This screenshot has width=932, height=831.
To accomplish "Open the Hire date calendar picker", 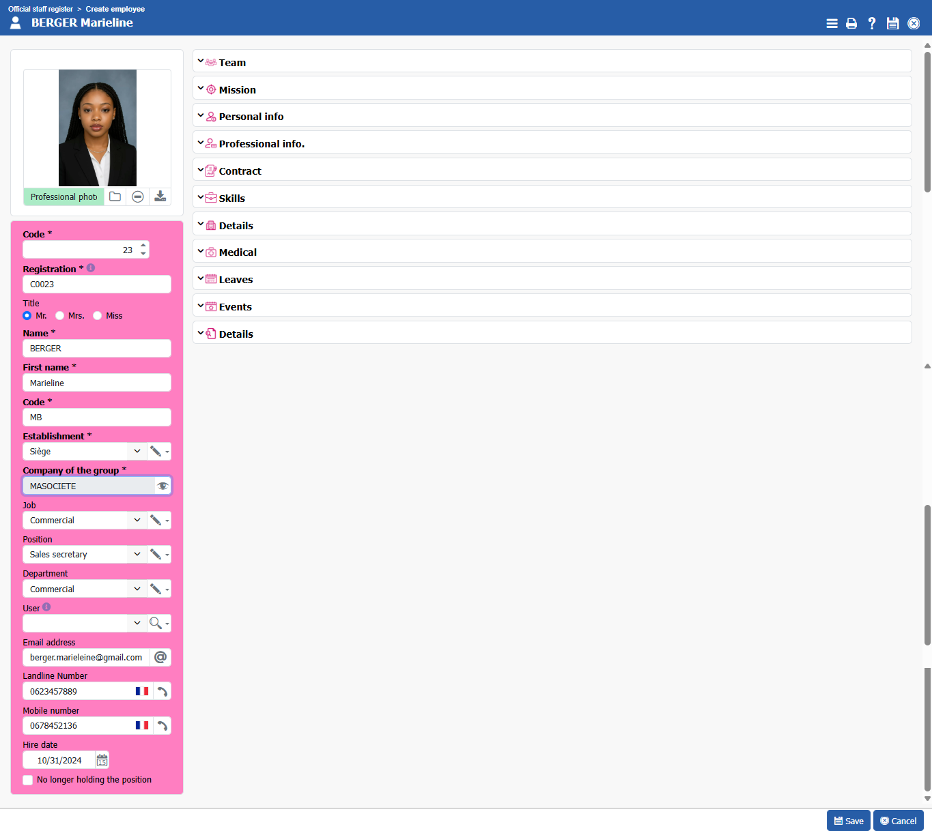I will pyautogui.click(x=102, y=760).
